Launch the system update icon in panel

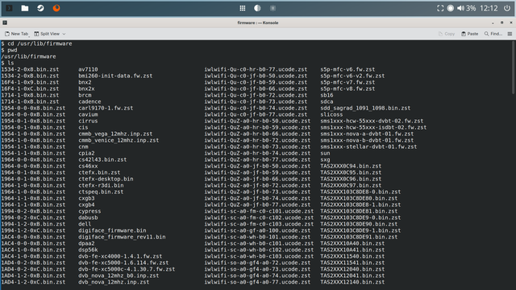40,8
